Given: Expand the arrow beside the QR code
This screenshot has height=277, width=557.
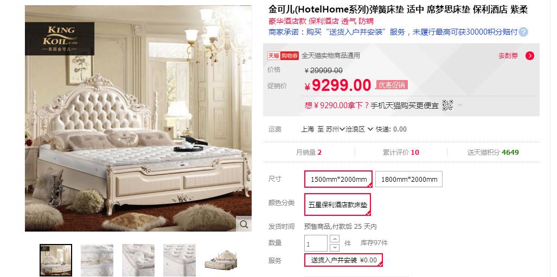Looking at the screenshot, I should pyautogui.click(x=460, y=105).
